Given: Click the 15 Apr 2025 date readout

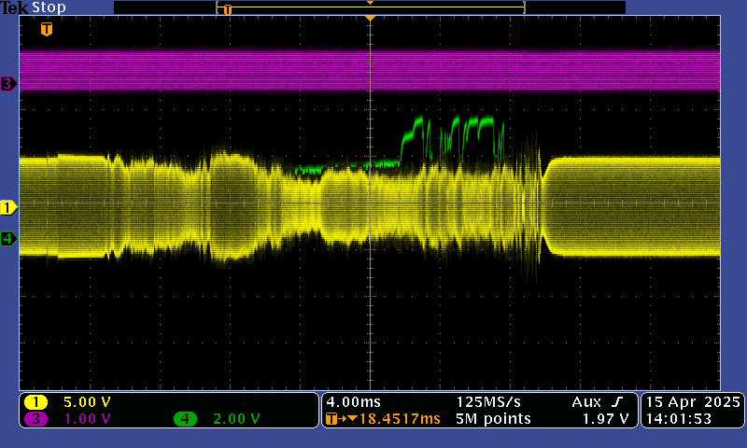Looking at the screenshot, I should [x=692, y=401].
